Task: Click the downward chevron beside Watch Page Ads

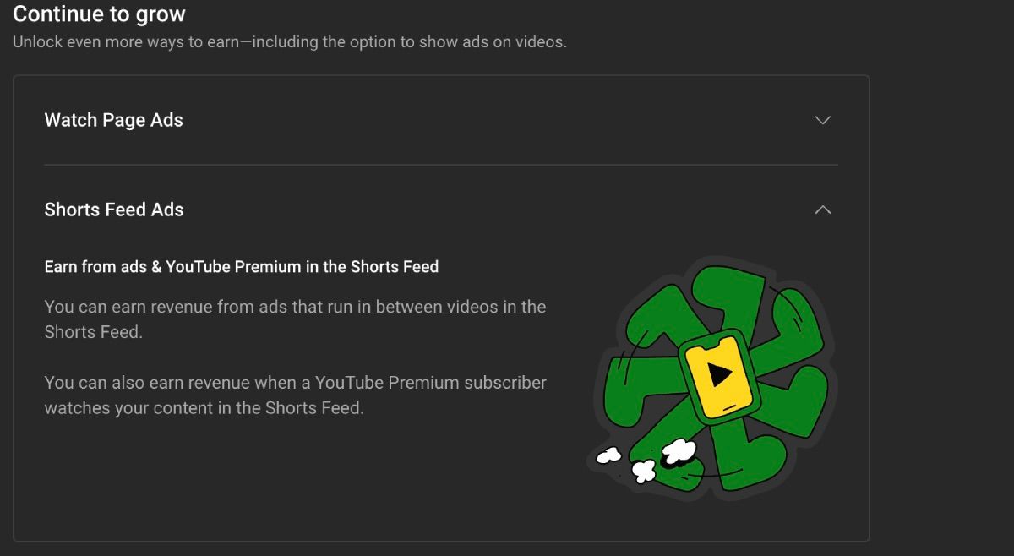Action: pos(822,120)
